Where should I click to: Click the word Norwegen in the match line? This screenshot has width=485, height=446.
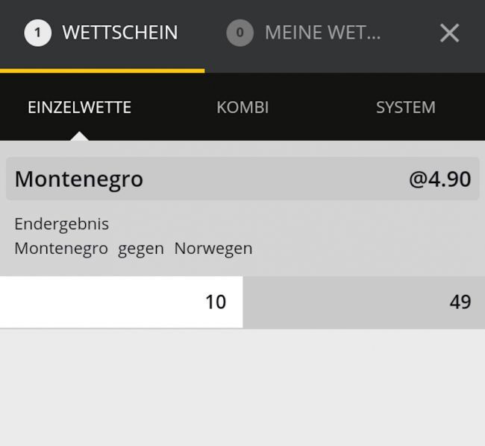point(213,248)
